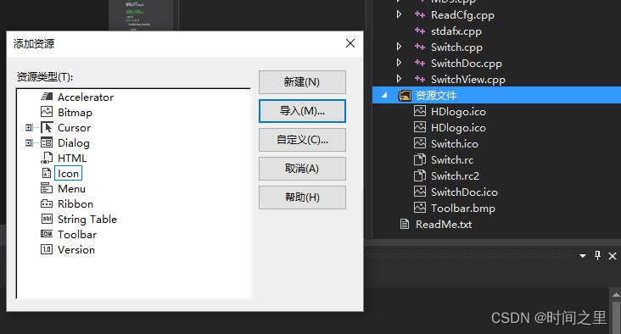Click the ReadCfg.cpp source file icon
The width and height of the screenshot is (621, 334).
420,15
